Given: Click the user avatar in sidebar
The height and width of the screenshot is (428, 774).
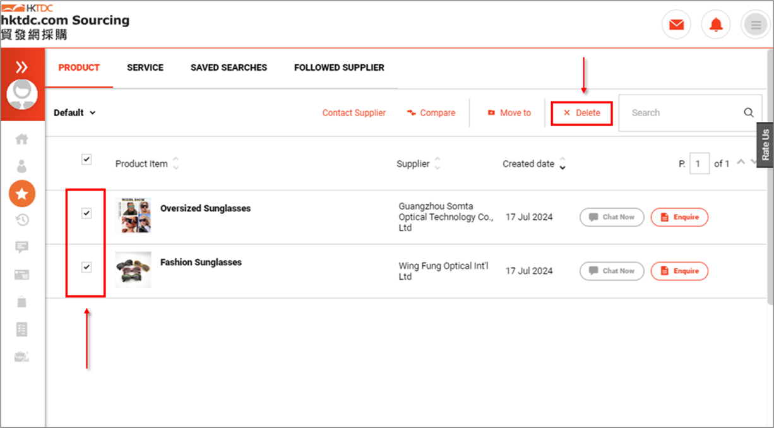Looking at the screenshot, I should [22, 95].
